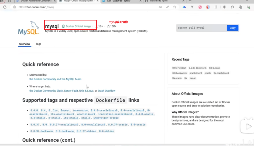The width and height of the screenshot is (254, 146).
Task: Open the browser extensions puzzle icon
Action: point(216,7)
